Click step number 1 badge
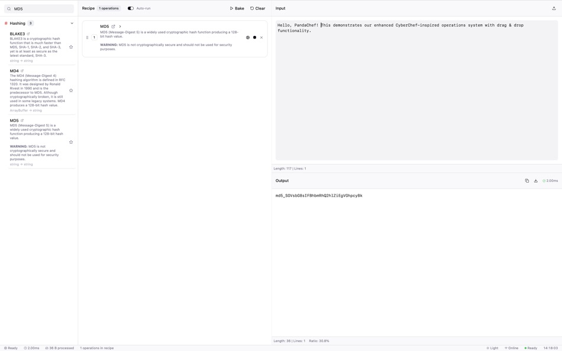 pos(94,37)
